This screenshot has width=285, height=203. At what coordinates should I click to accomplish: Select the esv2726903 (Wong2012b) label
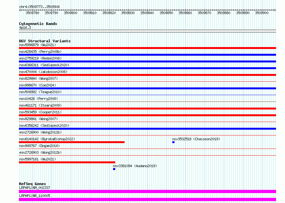(x=40, y=152)
